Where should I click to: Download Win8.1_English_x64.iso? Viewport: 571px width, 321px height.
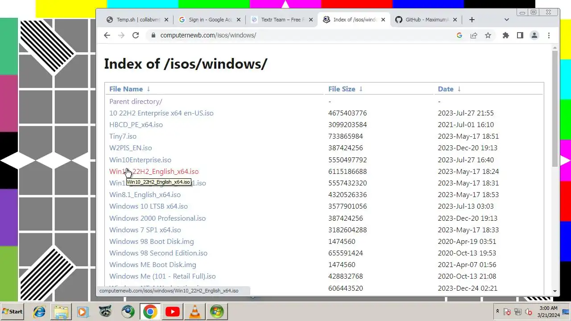[145, 195]
